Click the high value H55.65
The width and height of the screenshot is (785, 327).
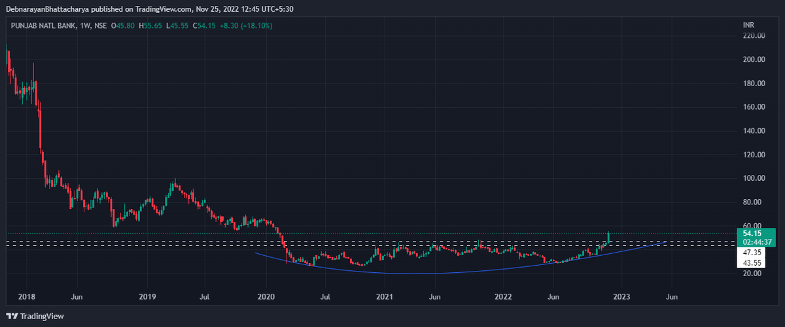tap(152, 25)
